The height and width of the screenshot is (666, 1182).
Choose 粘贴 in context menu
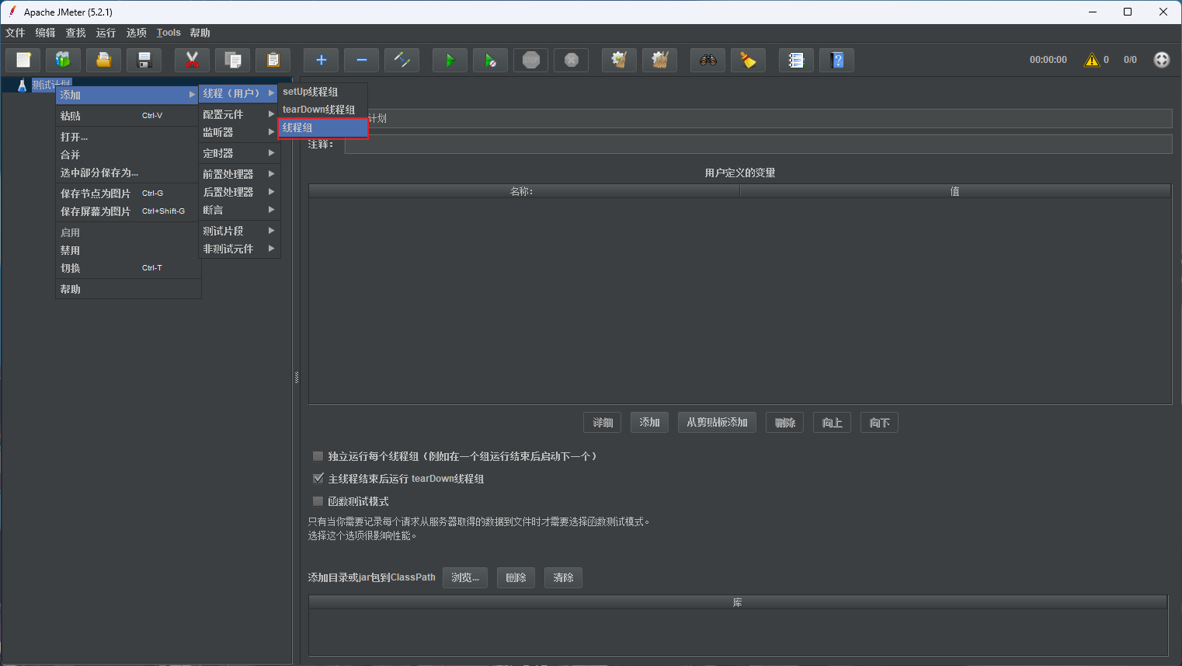pyautogui.click(x=128, y=116)
